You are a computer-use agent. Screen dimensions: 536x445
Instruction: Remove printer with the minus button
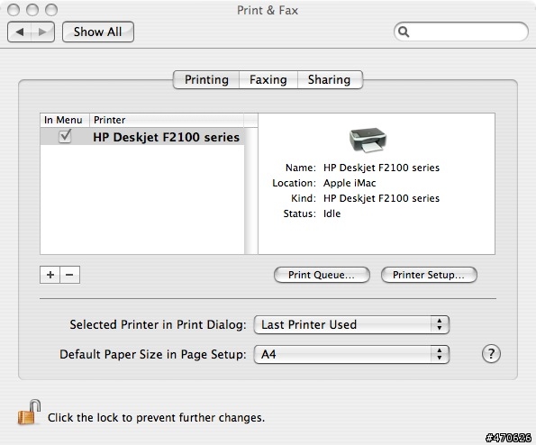[69, 275]
